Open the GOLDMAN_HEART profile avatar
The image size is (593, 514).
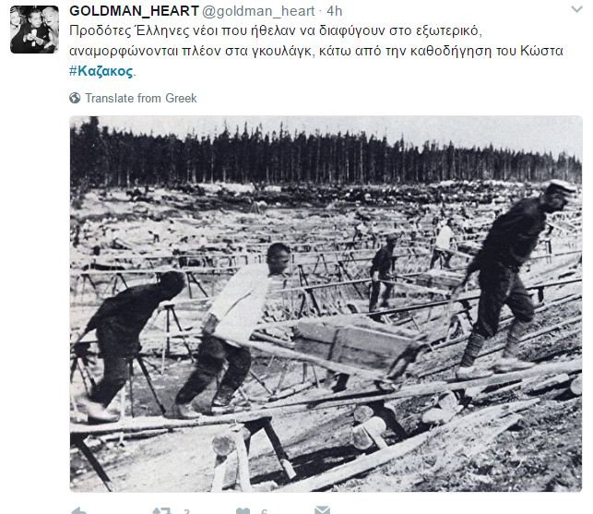tap(34, 30)
